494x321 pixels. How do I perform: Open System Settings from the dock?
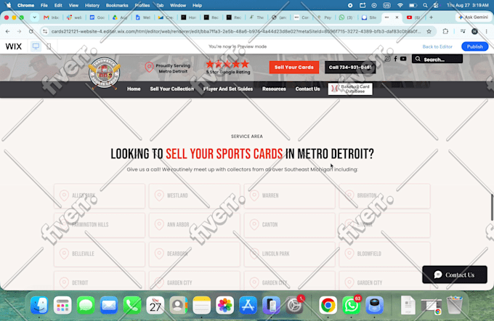(294, 305)
